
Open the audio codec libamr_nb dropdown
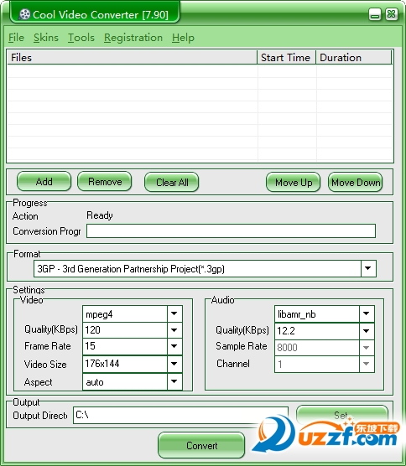pyautogui.click(x=367, y=313)
